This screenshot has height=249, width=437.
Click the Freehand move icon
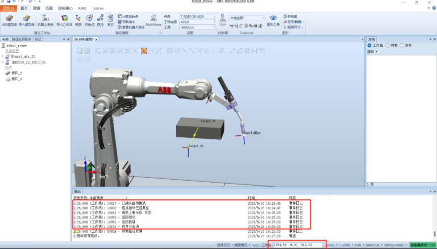[232, 26]
